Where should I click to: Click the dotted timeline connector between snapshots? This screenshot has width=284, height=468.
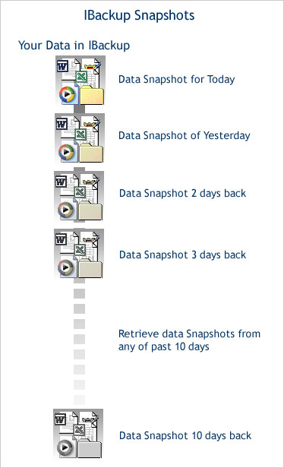coord(79,343)
